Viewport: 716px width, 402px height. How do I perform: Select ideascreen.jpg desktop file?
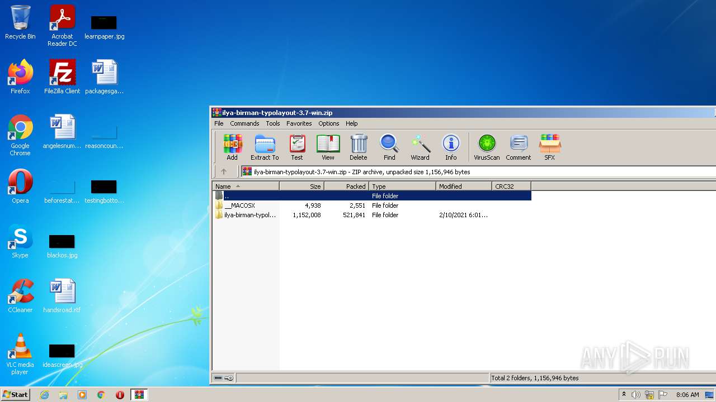pos(62,355)
